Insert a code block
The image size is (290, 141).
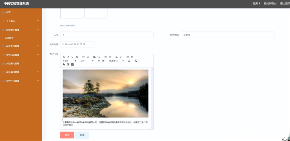pos(88,57)
